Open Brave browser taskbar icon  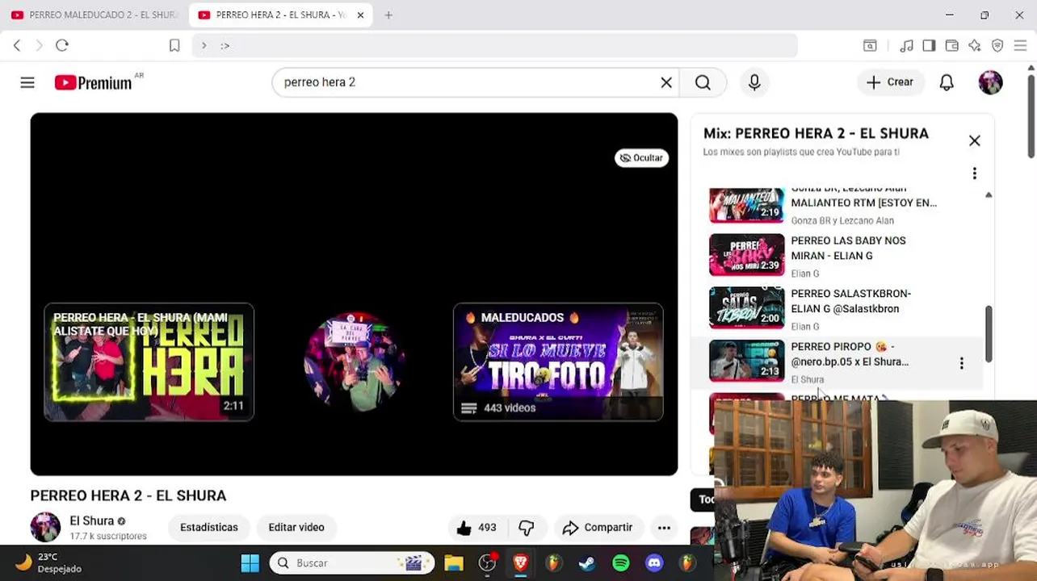520,563
